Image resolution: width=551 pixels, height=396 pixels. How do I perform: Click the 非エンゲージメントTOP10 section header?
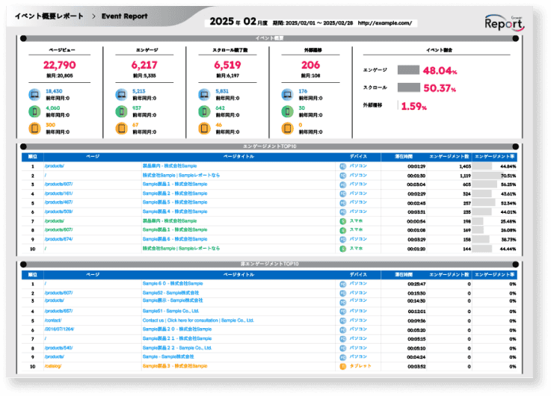tap(269, 264)
